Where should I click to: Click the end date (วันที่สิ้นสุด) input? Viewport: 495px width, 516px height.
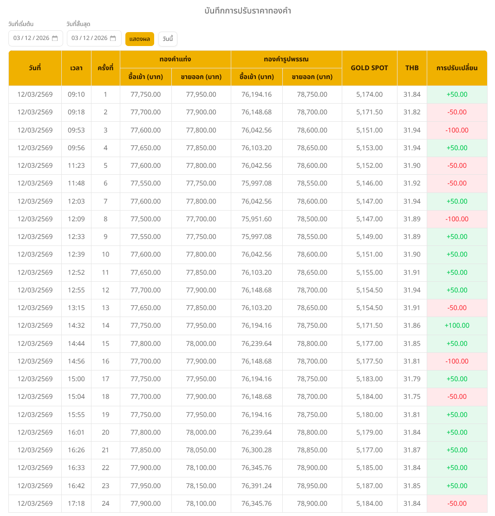(x=89, y=39)
